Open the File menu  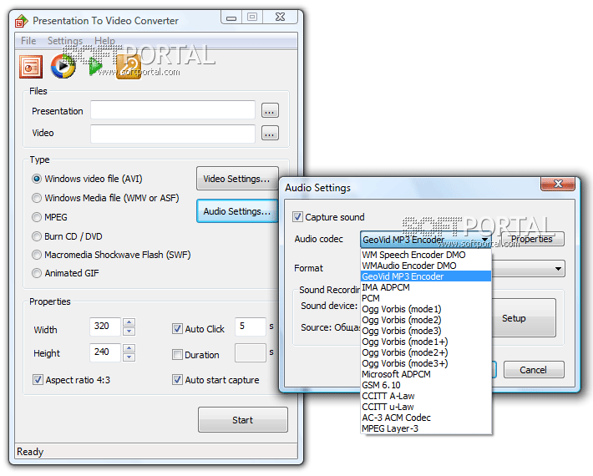[x=28, y=41]
